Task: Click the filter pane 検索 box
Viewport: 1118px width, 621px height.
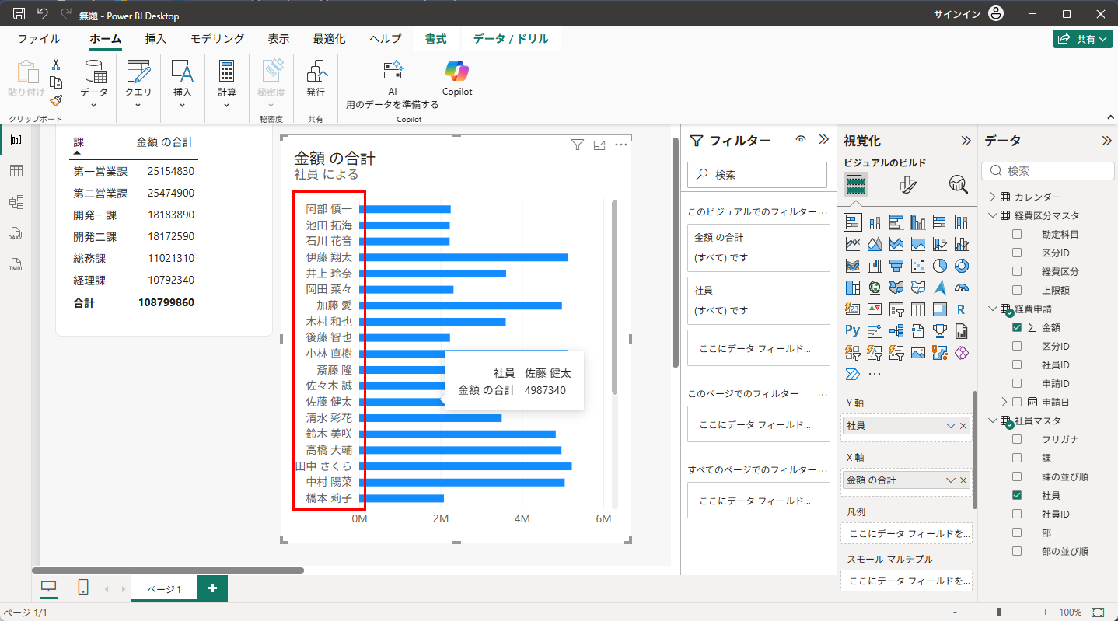Action: pyautogui.click(x=757, y=175)
